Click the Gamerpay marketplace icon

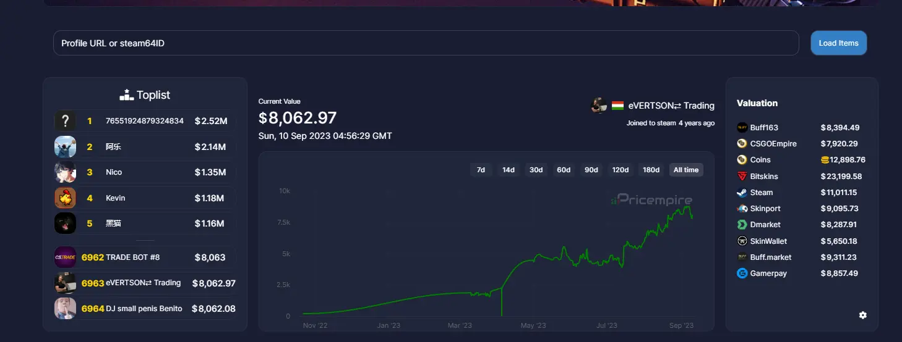[742, 273]
